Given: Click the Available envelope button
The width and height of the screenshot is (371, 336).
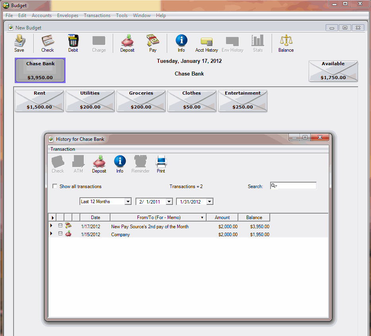Looking at the screenshot, I should 333,71.
